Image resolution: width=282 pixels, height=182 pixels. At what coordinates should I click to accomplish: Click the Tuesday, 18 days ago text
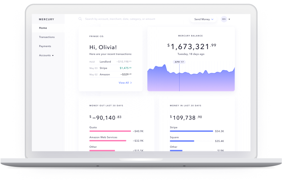pyautogui.click(x=191, y=54)
